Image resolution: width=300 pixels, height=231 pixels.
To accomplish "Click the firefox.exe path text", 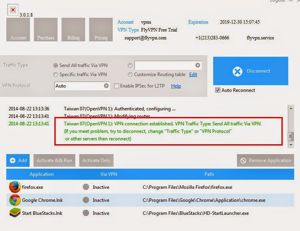I will click(x=187, y=187).
